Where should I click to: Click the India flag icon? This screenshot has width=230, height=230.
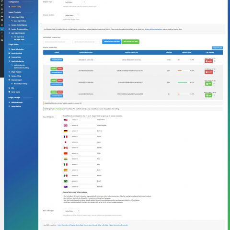(66, 159)
